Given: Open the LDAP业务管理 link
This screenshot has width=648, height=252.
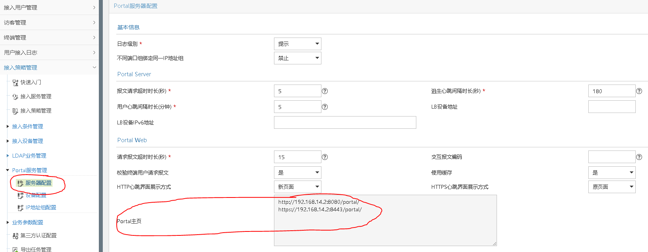Looking at the screenshot, I should click(29, 156).
